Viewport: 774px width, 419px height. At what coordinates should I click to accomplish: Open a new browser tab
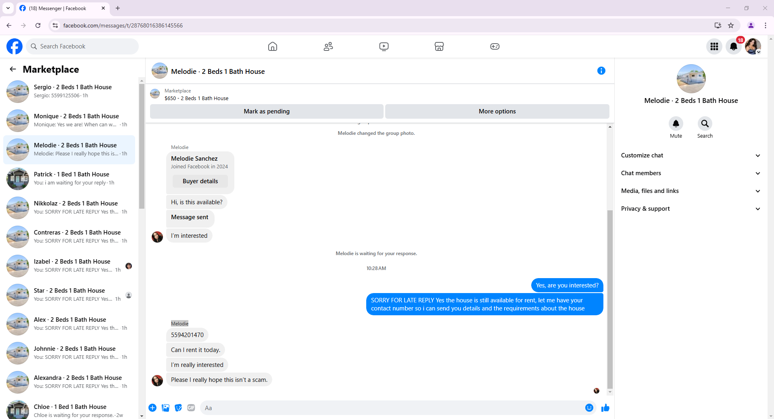118,8
